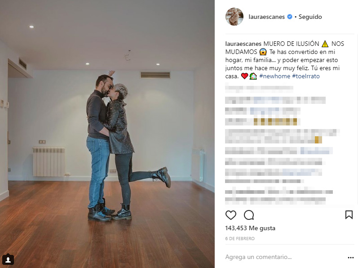
Task: Show tagged people icon on the photo
Action: [8, 259]
